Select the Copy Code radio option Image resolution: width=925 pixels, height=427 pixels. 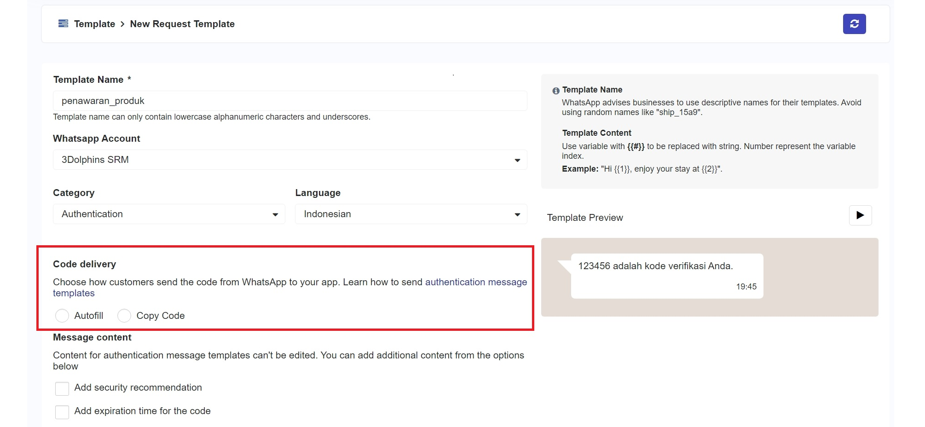124,316
